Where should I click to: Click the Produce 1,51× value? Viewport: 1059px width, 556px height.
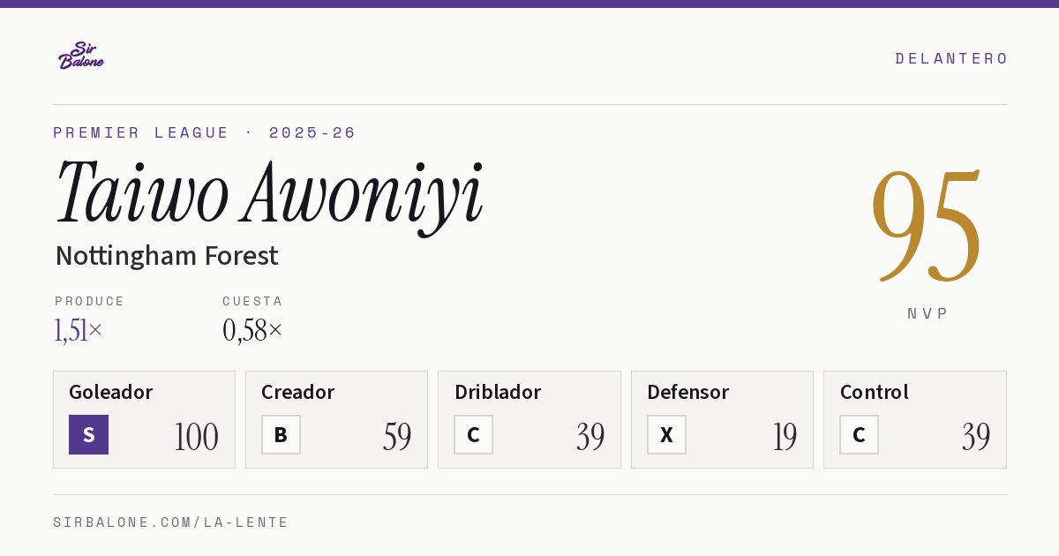[x=79, y=331]
